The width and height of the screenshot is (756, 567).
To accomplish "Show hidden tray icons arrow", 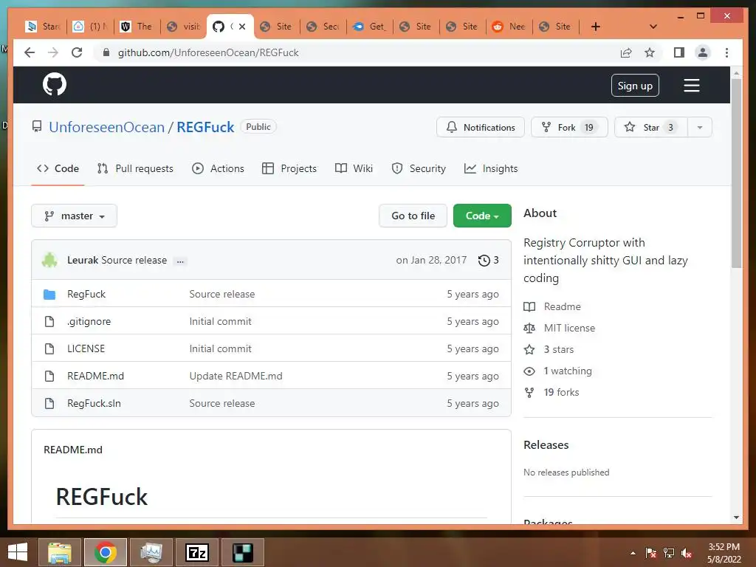I will click(633, 553).
